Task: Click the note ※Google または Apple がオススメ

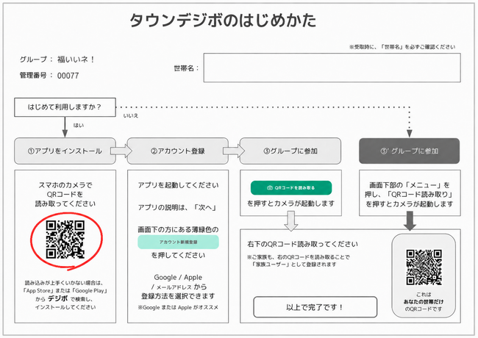Action: click(x=178, y=308)
